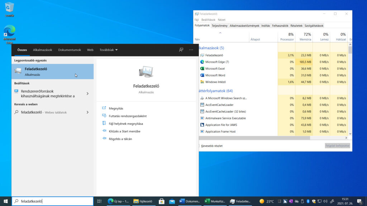Open the Nézet menu in Task Manager
367x206 pixels.
tap(221, 20)
